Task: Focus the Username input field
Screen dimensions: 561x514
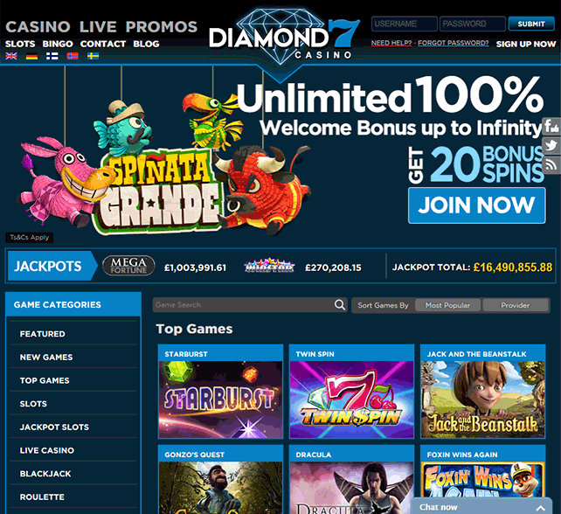Action: click(x=405, y=24)
